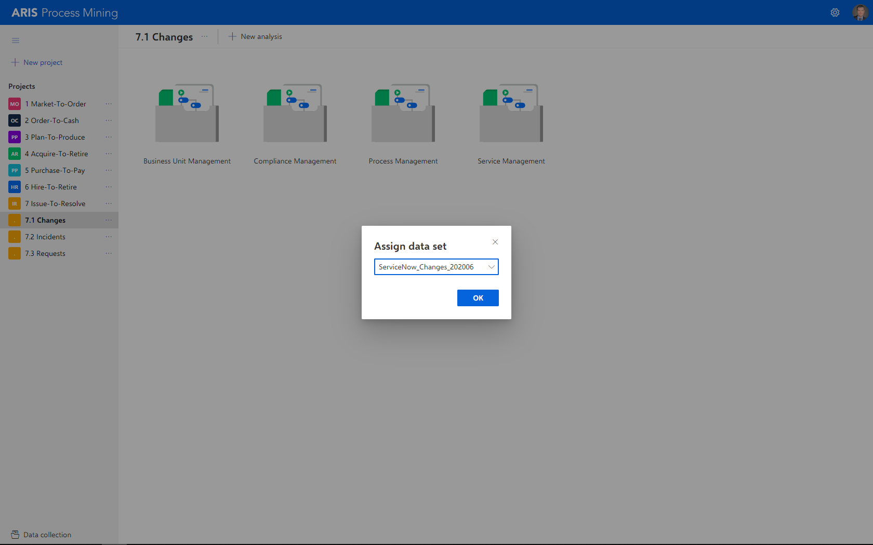
Task: Open more options for 7.1 Changes in sidebar
Action: click(x=109, y=220)
